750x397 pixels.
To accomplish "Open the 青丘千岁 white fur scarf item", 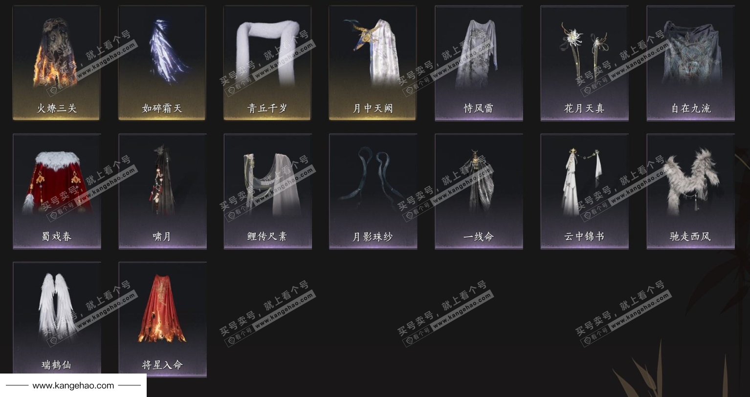I will coord(267,63).
